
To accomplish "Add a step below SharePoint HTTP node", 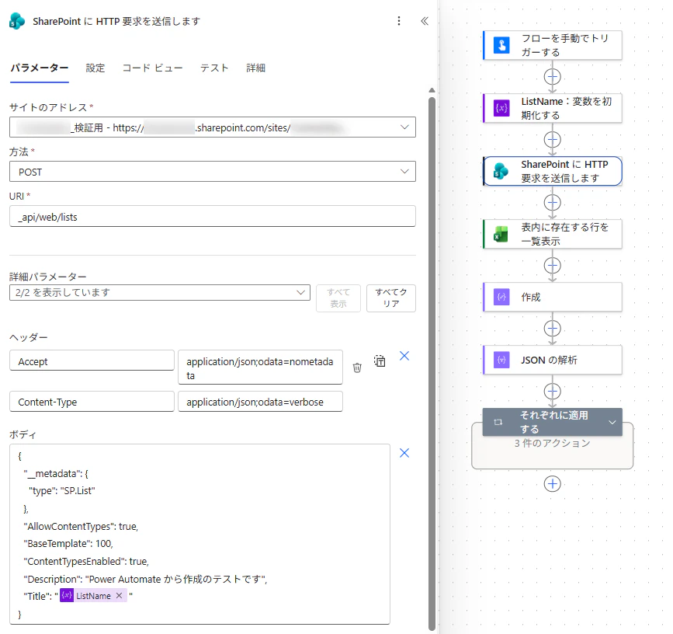I will pos(553,203).
